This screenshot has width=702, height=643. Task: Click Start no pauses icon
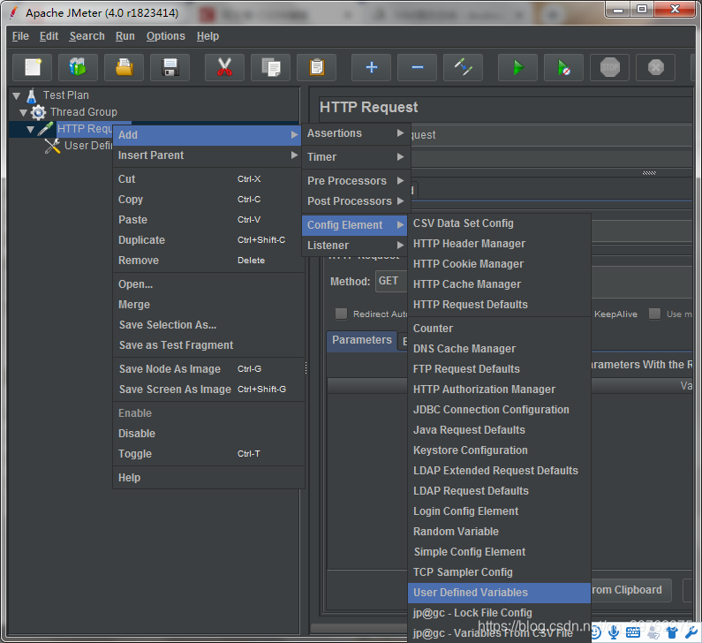coord(563,68)
